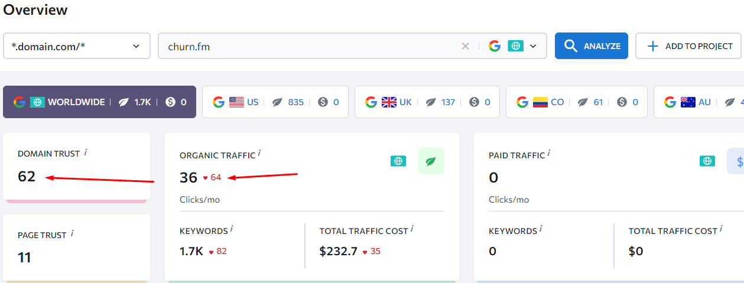Click the ADD TO PROJECT button
The height and width of the screenshot is (283, 744).
688,46
